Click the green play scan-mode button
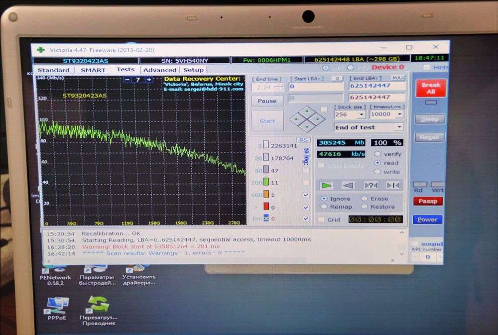Viewport: 498px width, 335px height. pyautogui.click(x=326, y=186)
